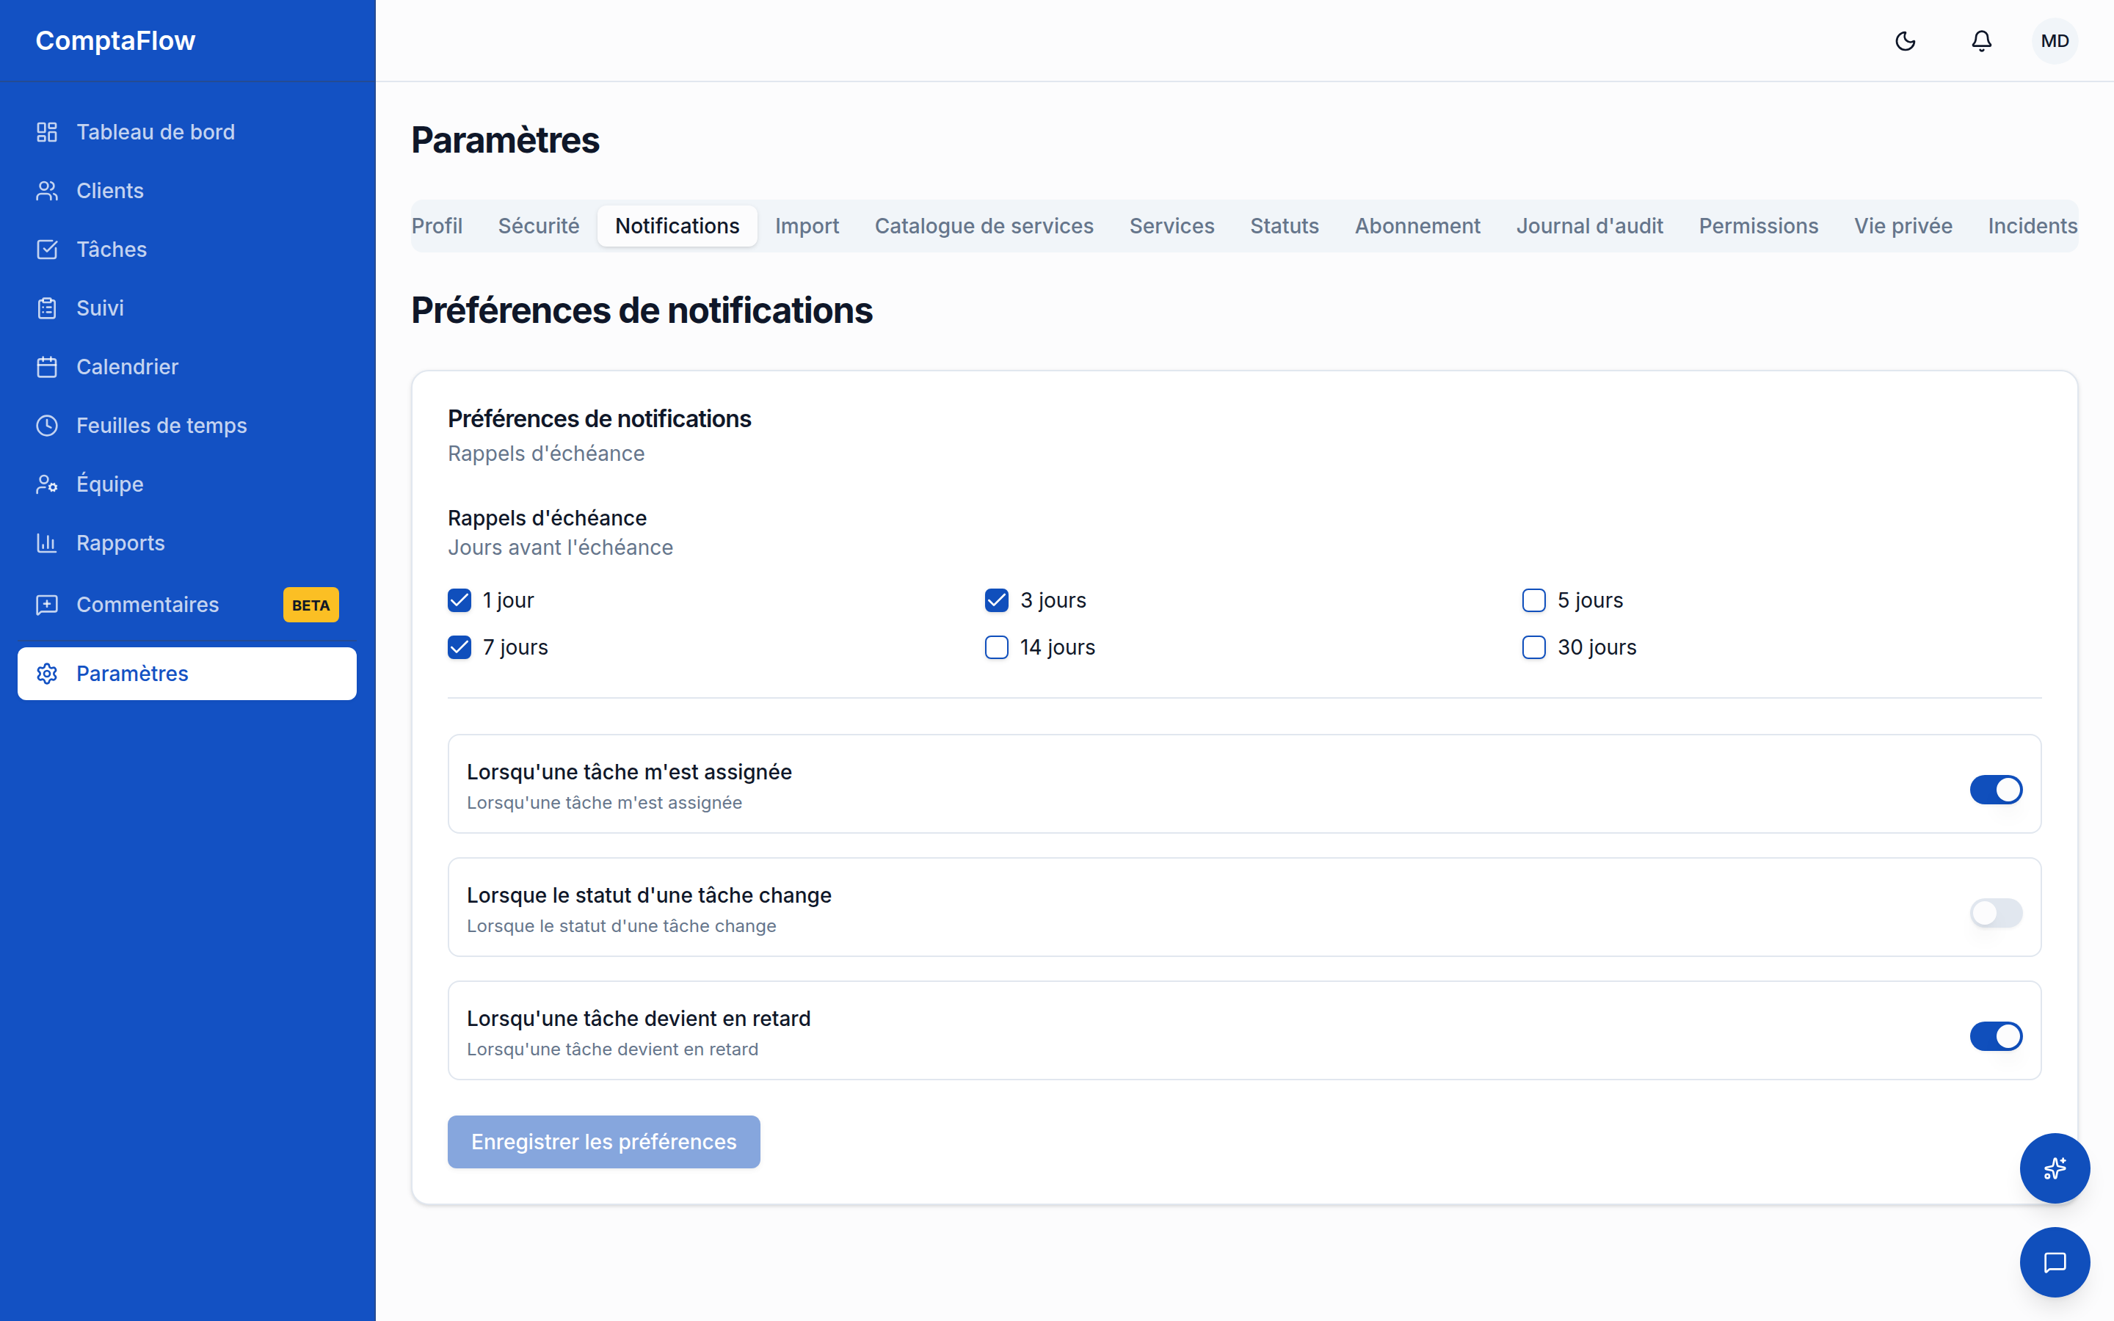Go to the Services tab
This screenshot has width=2114, height=1321.
[x=1172, y=226]
